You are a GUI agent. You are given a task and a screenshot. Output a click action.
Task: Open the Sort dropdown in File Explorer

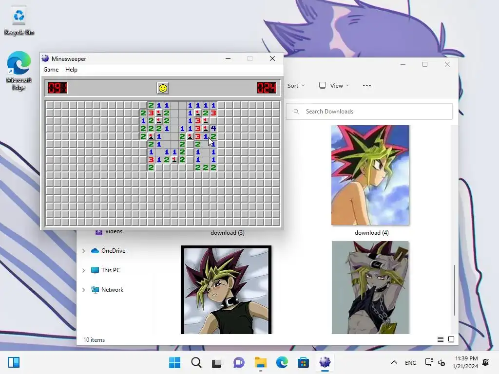(x=296, y=86)
